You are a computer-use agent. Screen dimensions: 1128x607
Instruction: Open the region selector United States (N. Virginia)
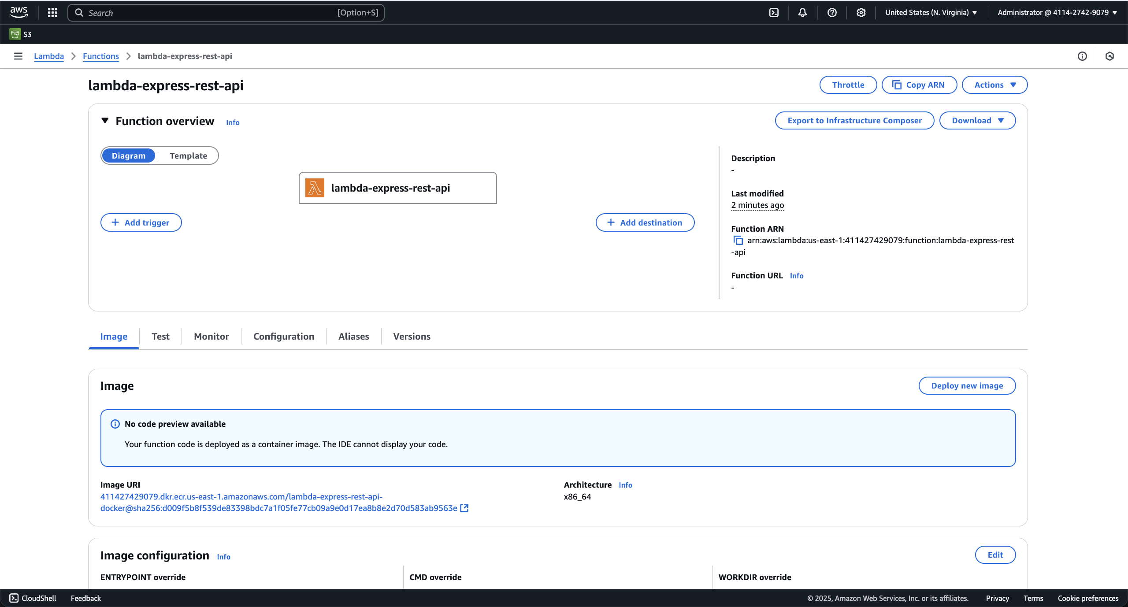[x=931, y=12]
